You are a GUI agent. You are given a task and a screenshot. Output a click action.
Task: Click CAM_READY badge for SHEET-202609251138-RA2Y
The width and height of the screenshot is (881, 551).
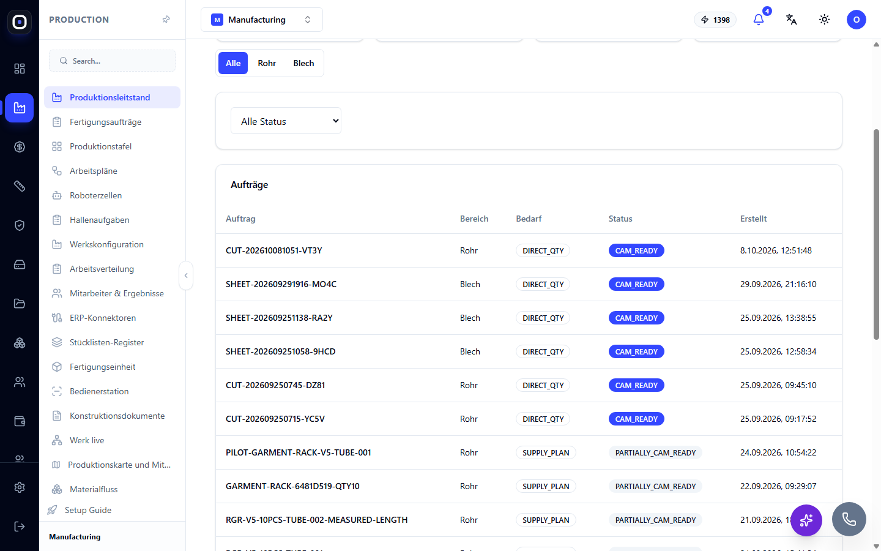pos(636,318)
